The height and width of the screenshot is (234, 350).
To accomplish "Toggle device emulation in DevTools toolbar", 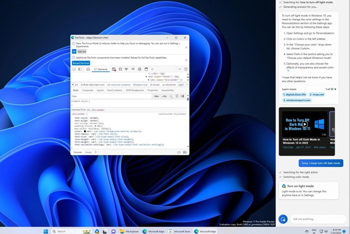I will [80, 69].
